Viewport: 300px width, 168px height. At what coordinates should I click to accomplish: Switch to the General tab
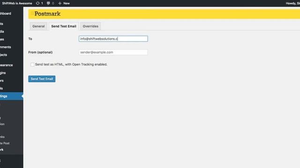click(x=38, y=26)
